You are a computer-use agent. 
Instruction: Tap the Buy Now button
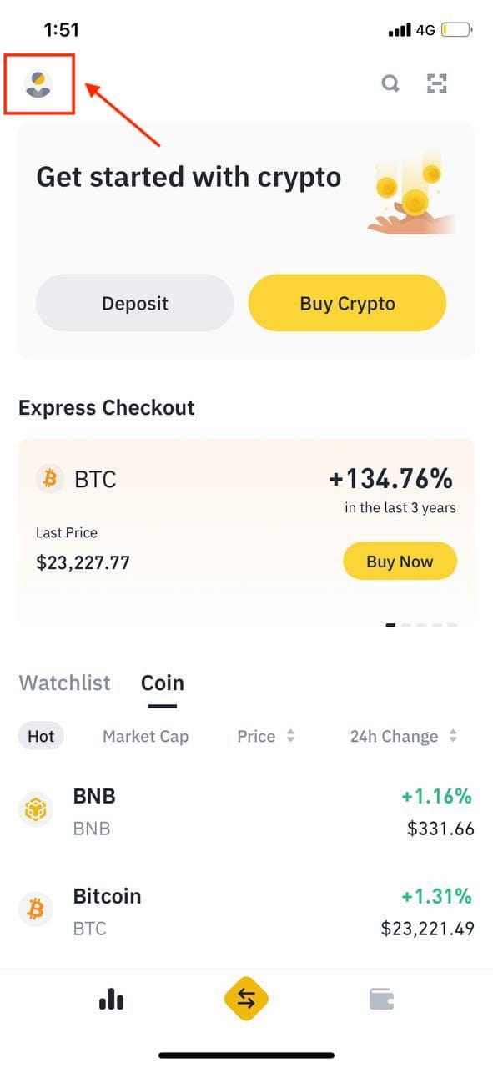point(400,561)
